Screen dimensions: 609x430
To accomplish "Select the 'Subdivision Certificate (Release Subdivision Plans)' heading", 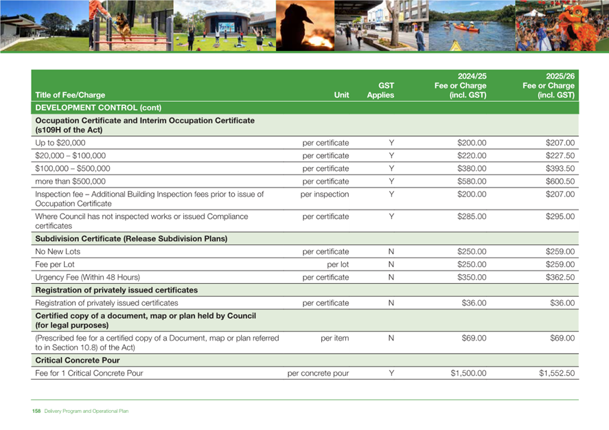I will (x=131, y=238).
